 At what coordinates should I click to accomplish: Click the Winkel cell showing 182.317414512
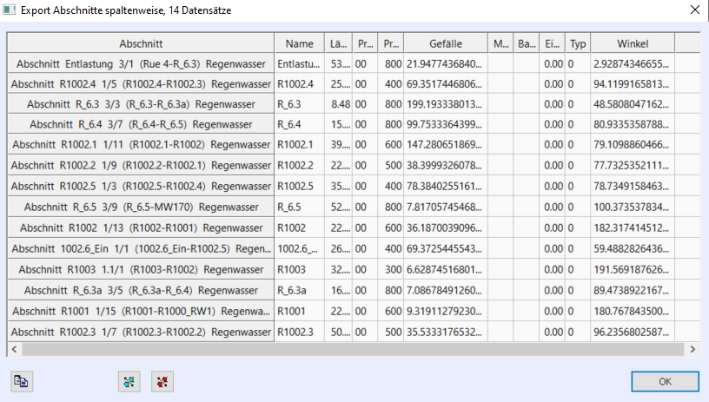(x=633, y=228)
